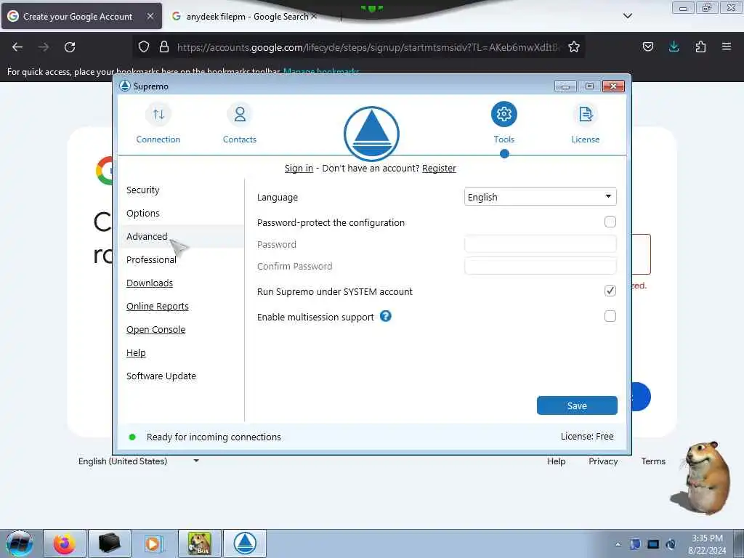Click the Save button
The image size is (744, 558).
(577, 405)
